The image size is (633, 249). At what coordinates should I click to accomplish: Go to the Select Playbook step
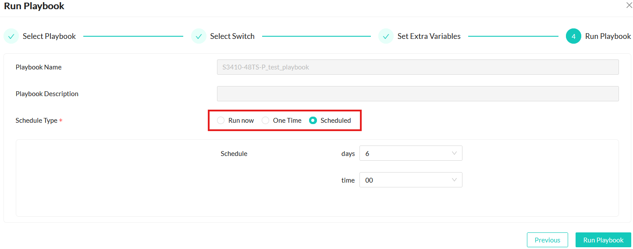pyautogui.click(x=49, y=36)
